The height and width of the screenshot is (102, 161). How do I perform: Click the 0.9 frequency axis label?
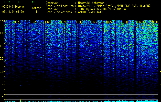coord(2,59)
